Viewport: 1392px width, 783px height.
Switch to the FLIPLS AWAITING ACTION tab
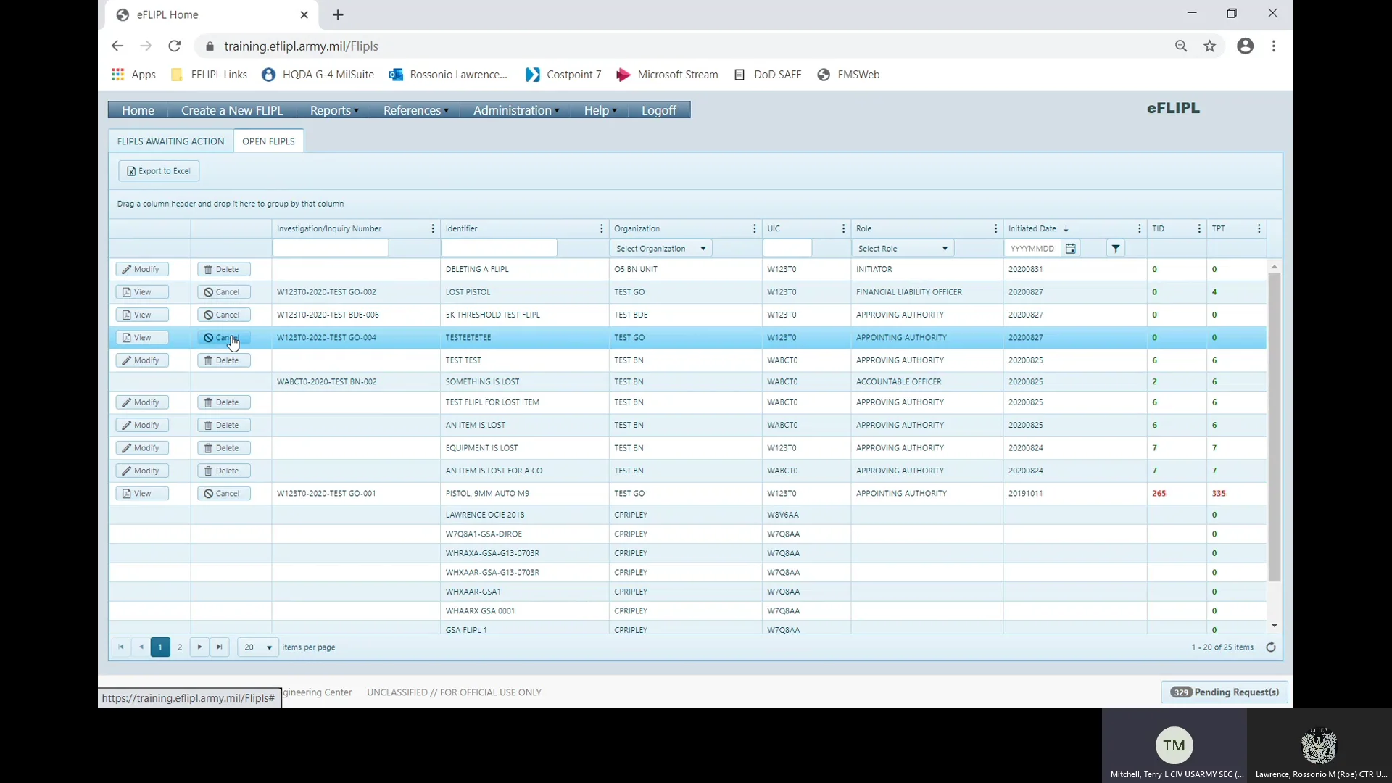pyautogui.click(x=170, y=141)
